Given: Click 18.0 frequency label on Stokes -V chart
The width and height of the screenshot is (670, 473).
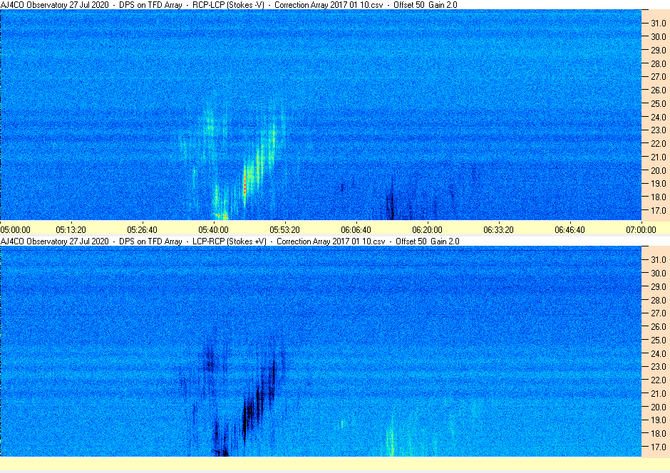Looking at the screenshot, I should (x=659, y=197).
